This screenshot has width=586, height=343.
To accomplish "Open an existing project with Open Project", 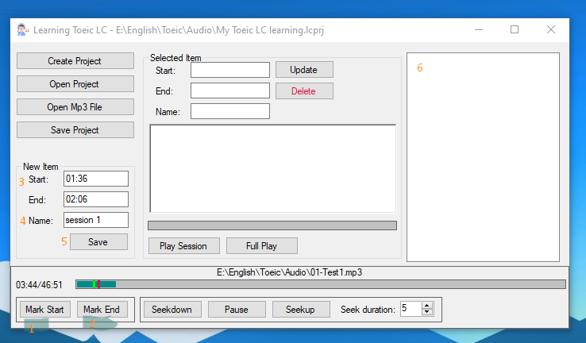I will tap(75, 84).
